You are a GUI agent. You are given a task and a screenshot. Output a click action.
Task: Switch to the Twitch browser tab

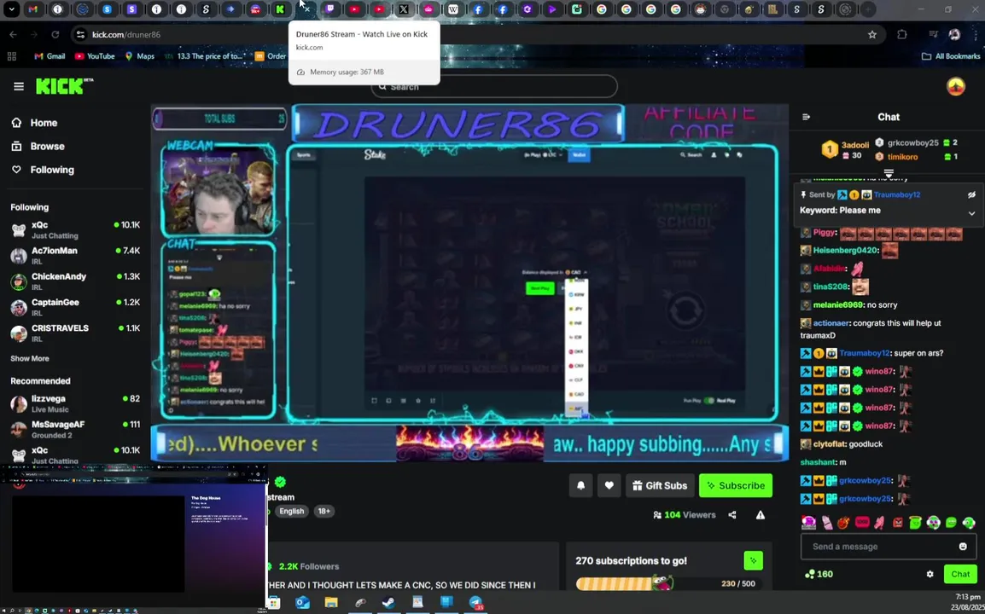329,9
